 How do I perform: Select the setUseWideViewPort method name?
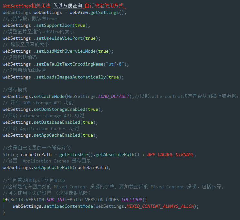click(x=59, y=38)
